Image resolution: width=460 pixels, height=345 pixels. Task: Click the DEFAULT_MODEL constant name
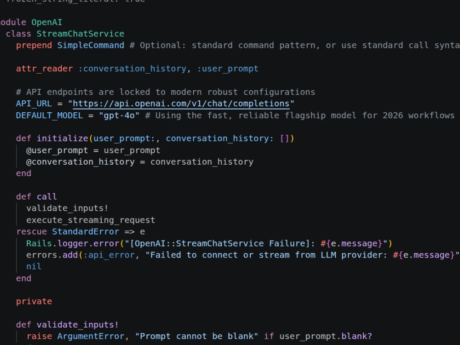pyautogui.click(x=49, y=115)
